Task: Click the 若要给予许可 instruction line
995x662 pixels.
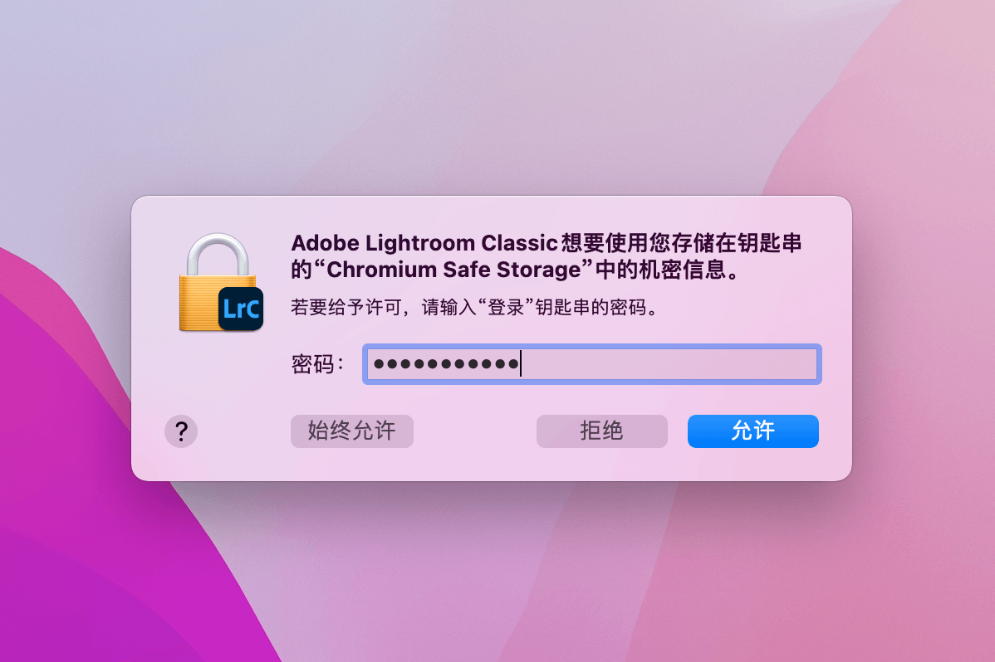Action: [x=474, y=309]
